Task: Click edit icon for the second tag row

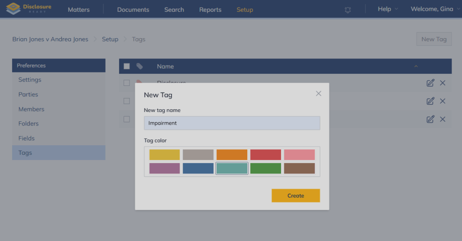Action: 430,101
